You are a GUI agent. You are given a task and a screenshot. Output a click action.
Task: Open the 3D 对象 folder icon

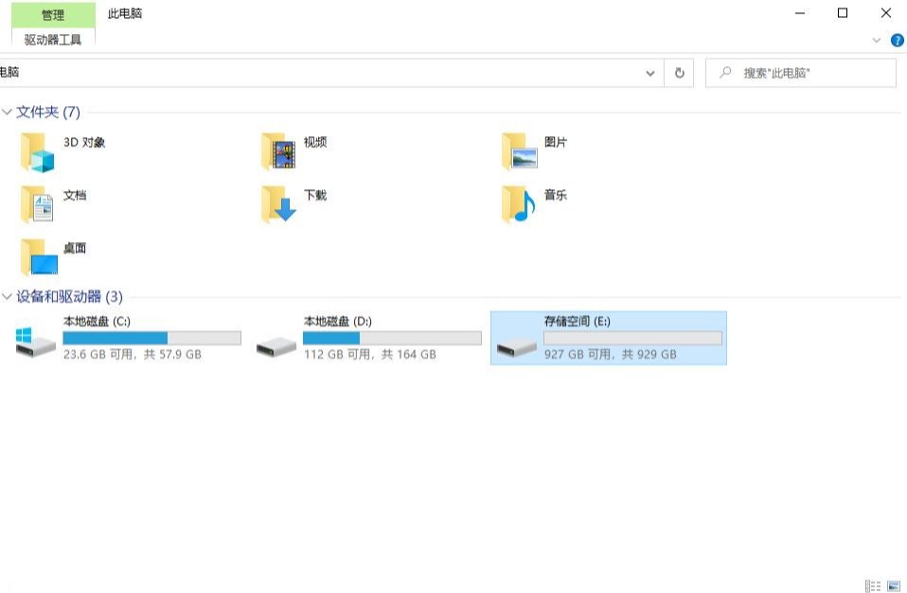pyautogui.click(x=38, y=151)
